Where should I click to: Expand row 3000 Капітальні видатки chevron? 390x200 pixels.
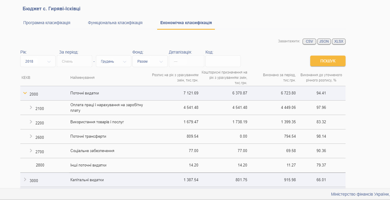(25, 180)
